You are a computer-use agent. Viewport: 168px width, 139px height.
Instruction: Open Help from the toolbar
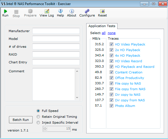pos(60,11)
